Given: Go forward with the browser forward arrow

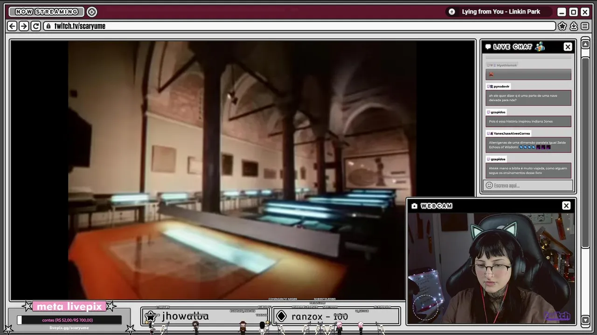Looking at the screenshot, I should [x=24, y=26].
